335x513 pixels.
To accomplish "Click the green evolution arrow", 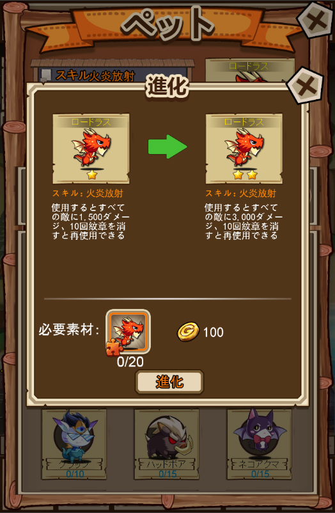I will (167, 146).
